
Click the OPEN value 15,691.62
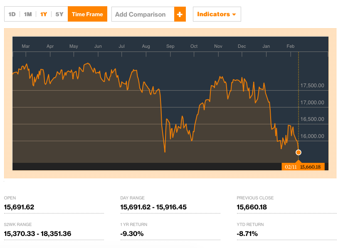point(20,207)
